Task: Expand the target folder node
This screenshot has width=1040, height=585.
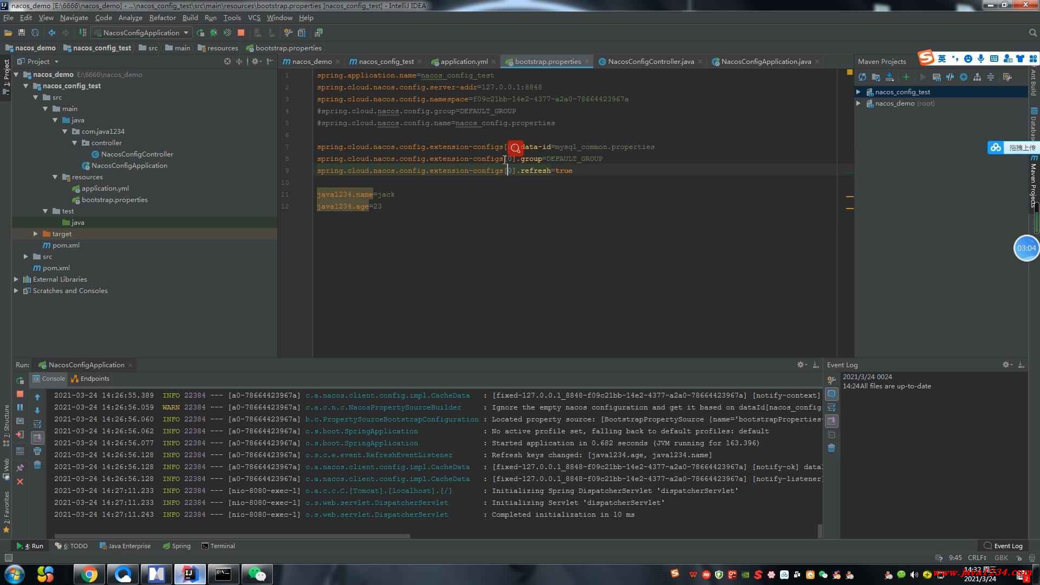Action: [36, 234]
